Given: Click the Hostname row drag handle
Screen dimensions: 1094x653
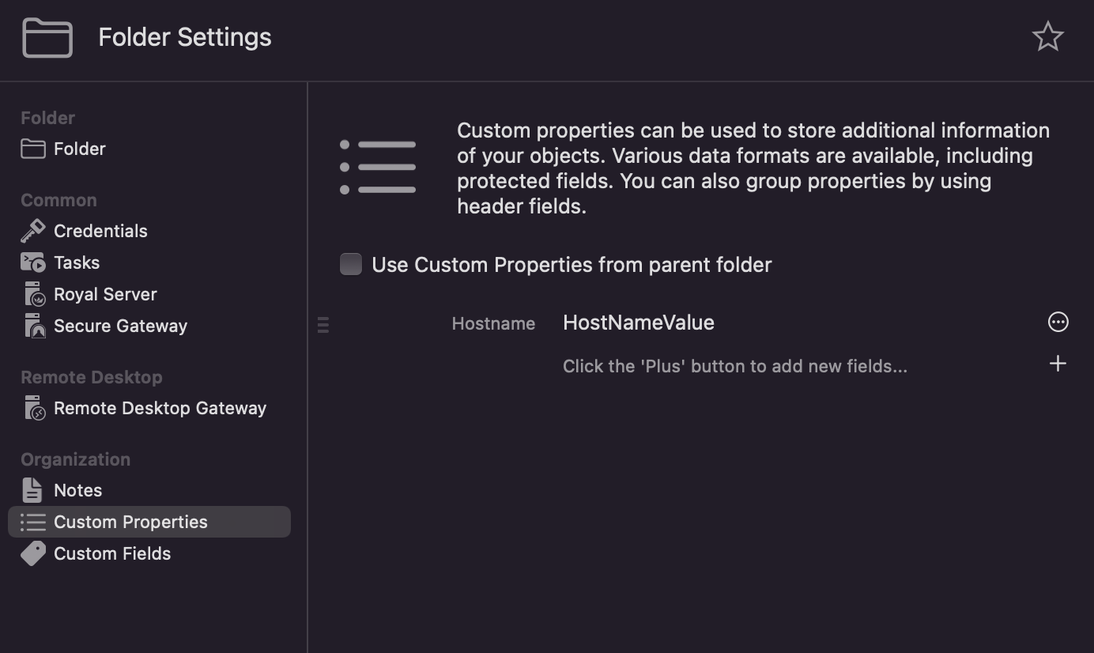Looking at the screenshot, I should pyautogui.click(x=323, y=324).
